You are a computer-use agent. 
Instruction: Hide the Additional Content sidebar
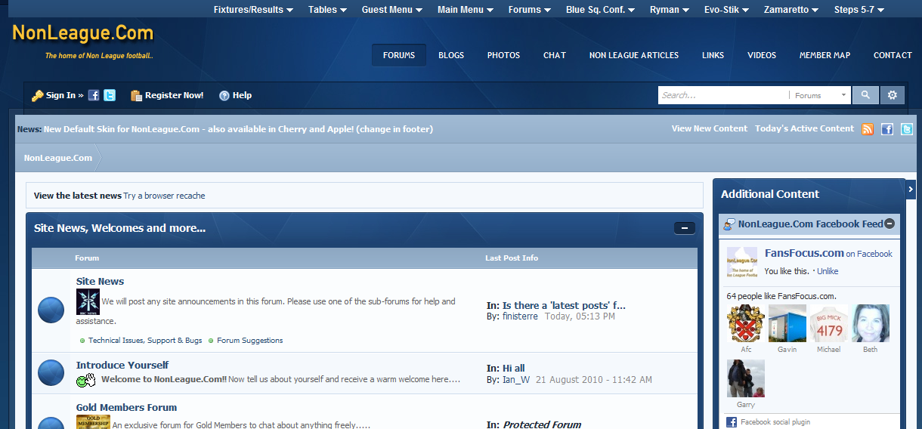(911, 189)
